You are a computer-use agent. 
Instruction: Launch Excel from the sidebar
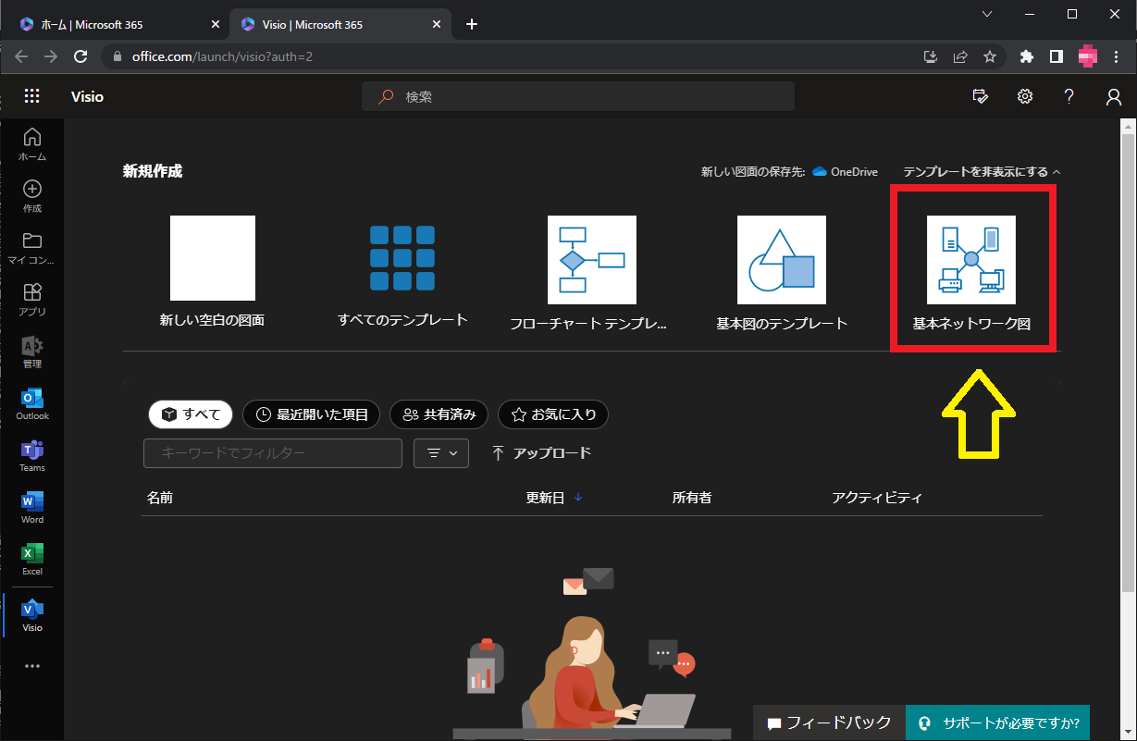[x=32, y=560]
